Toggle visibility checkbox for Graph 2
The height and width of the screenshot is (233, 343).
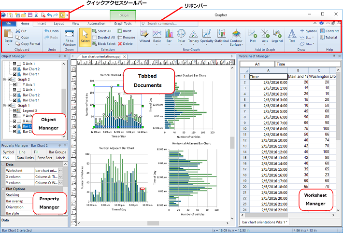(x=9, y=80)
